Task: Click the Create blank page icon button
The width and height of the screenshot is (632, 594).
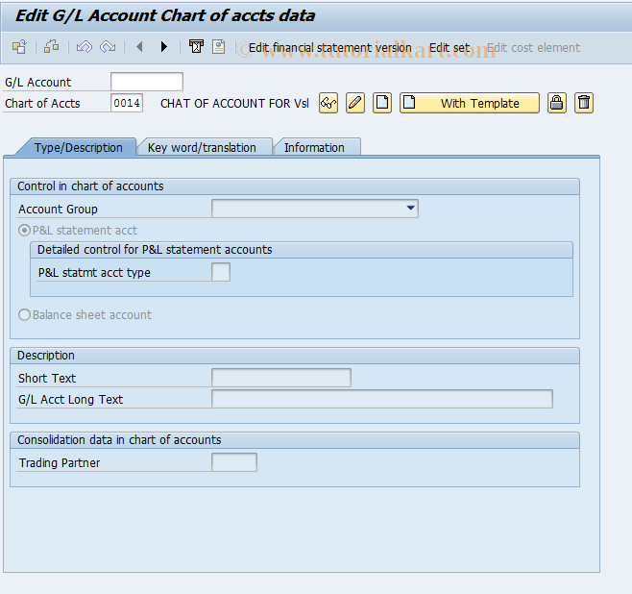Action: [x=382, y=103]
